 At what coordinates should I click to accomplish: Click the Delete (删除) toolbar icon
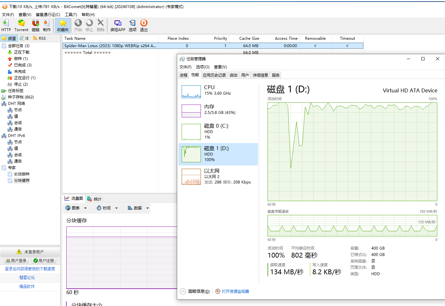click(101, 25)
